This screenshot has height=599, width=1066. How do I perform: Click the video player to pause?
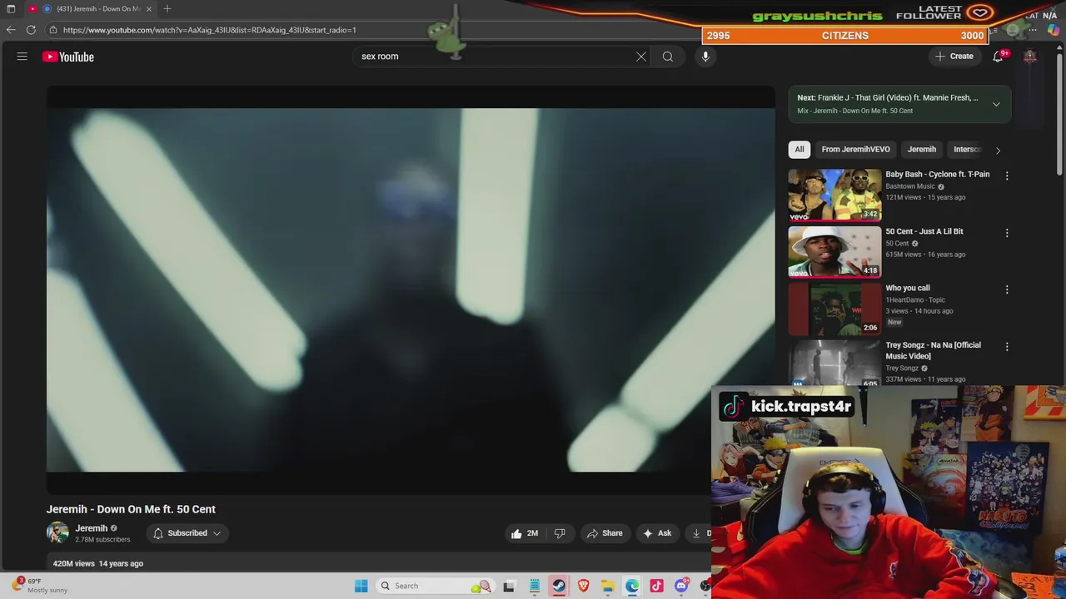(411, 290)
